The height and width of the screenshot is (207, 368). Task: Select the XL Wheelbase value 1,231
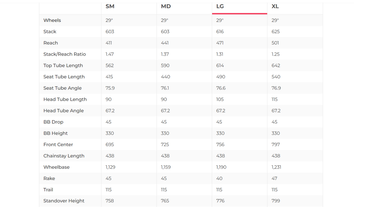(x=276, y=167)
